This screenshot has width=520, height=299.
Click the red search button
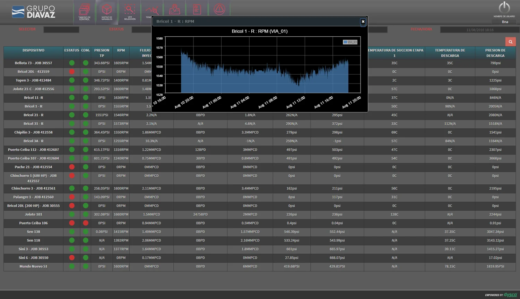coord(510,42)
